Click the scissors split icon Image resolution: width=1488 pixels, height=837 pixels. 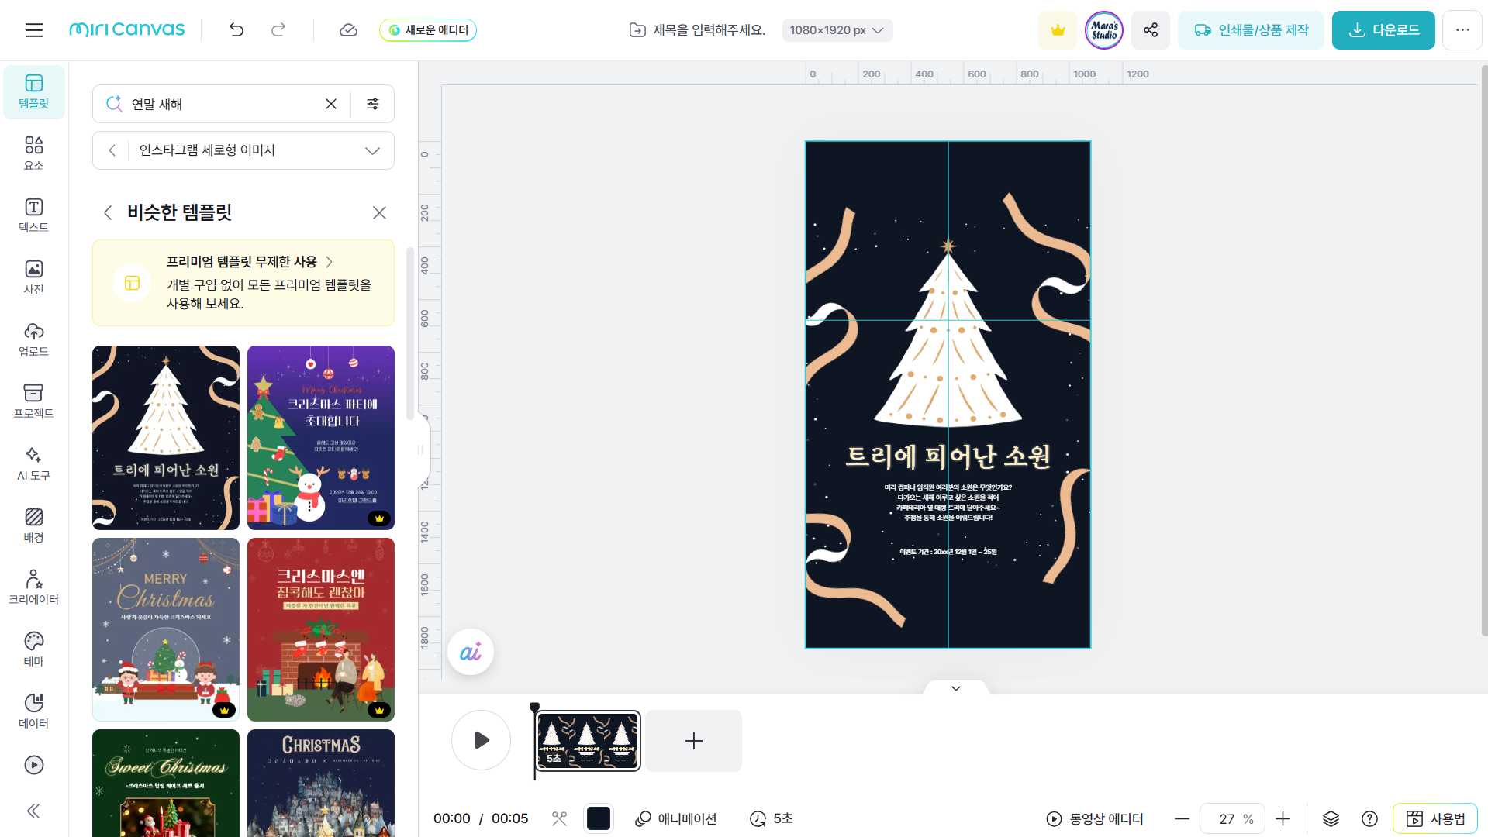click(559, 818)
